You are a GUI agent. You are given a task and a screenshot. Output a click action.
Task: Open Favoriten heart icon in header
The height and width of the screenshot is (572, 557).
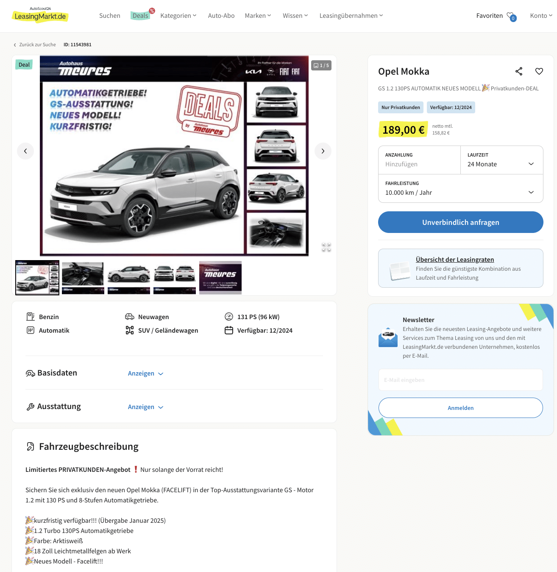pos(511,16)
